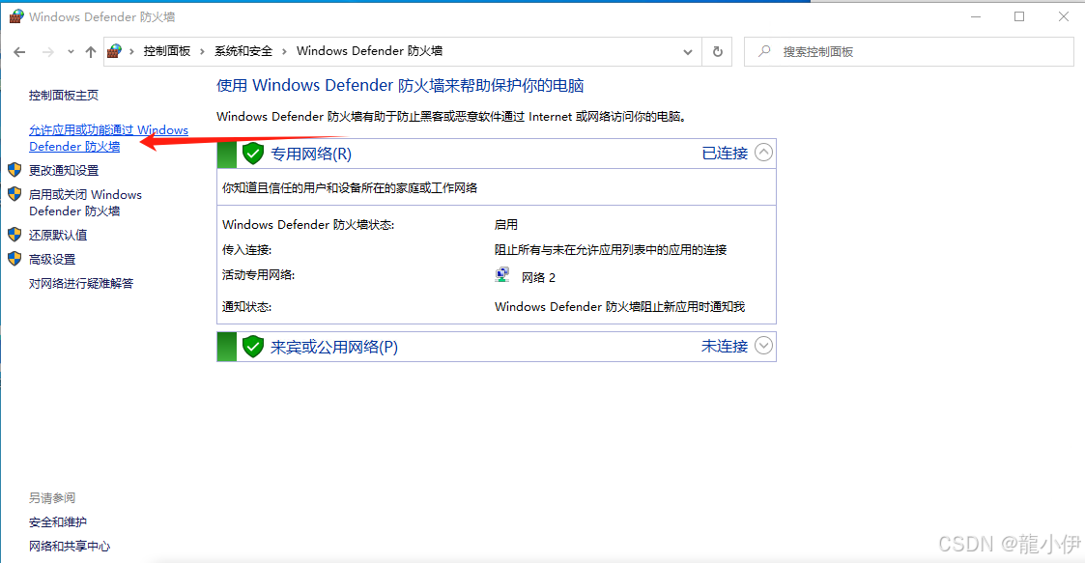
Task: Open 高级设置 link
Action: tap(52, 260)
